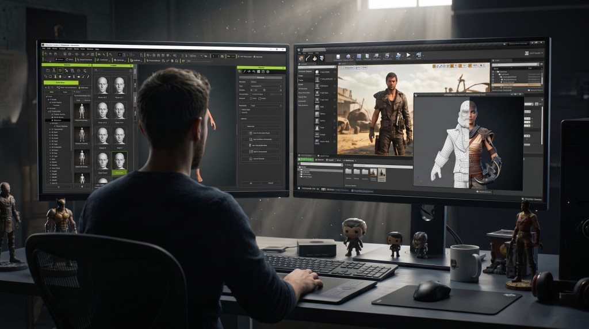The width and height of the screenshot is (589, 329).
Task: Click the Play button in Unreal toolbar
Action: 408,55
